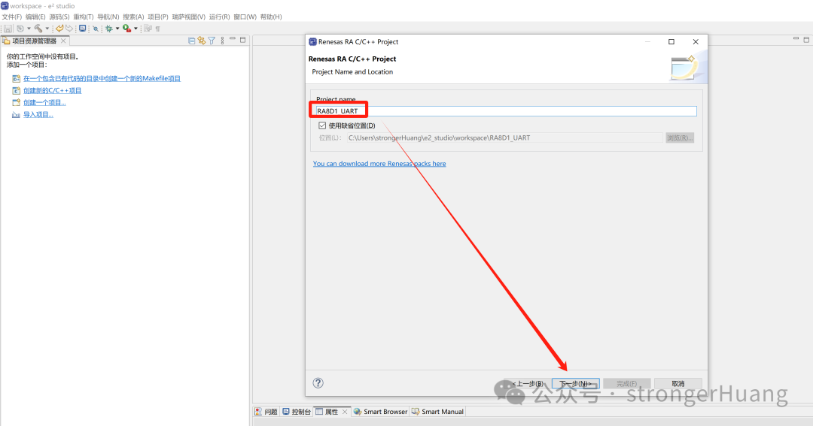Close the 属性 properties tab
This screenshot has width=813, height=426.
(x=345, y=412)
